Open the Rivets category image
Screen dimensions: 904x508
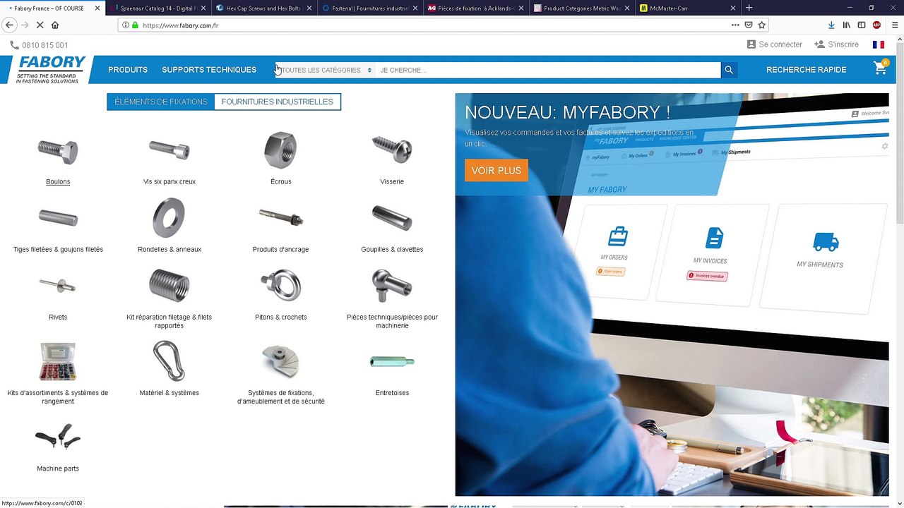[58, 285]
